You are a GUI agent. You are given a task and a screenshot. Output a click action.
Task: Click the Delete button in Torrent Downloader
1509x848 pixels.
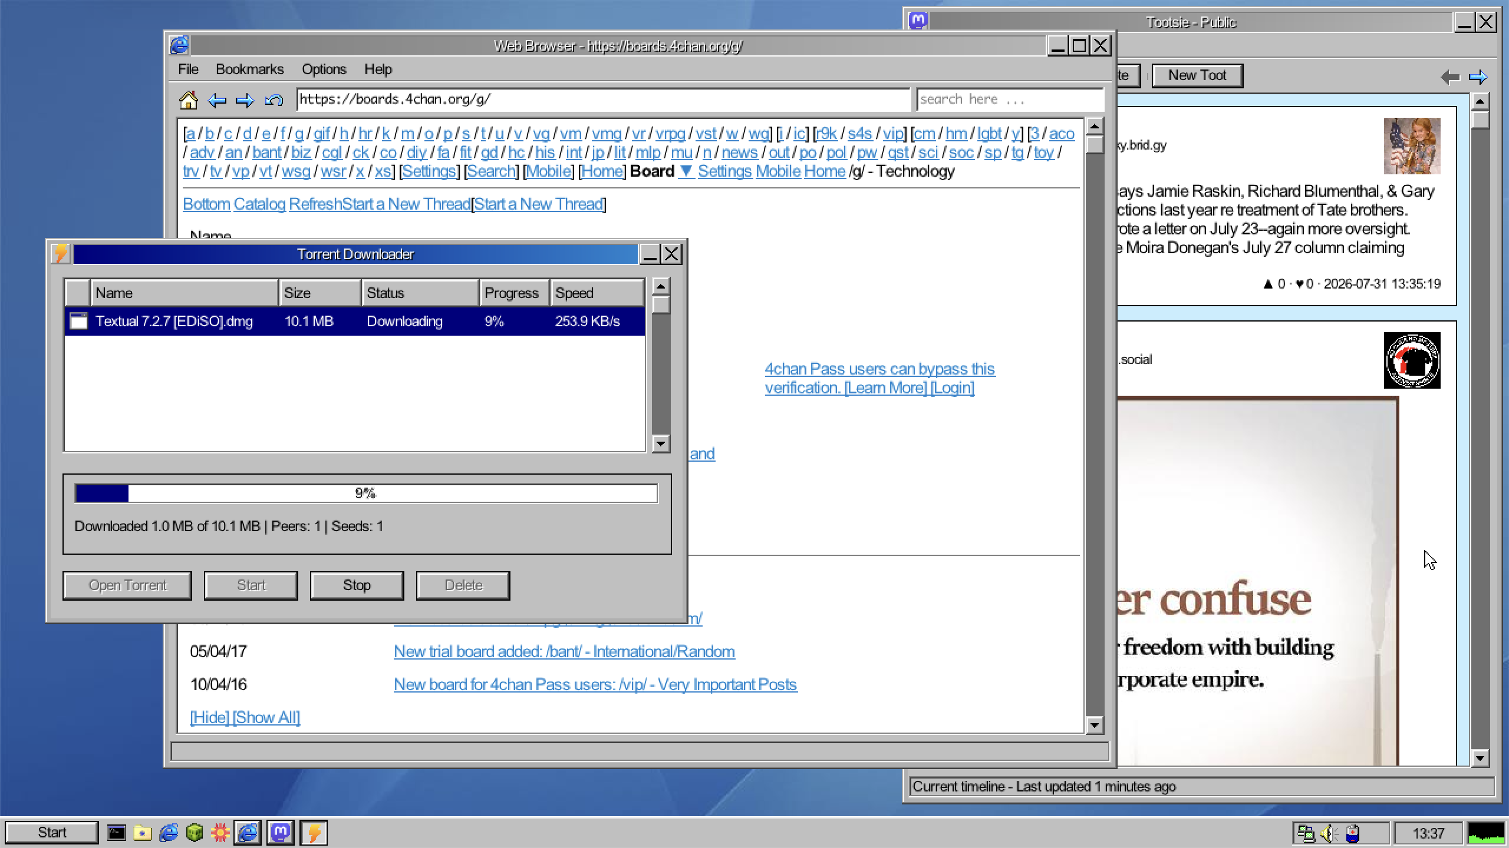463,585
